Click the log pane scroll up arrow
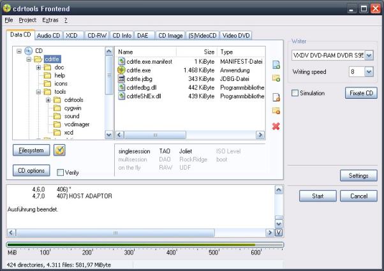The image size is (384, 271). click(x=279, y=190)
